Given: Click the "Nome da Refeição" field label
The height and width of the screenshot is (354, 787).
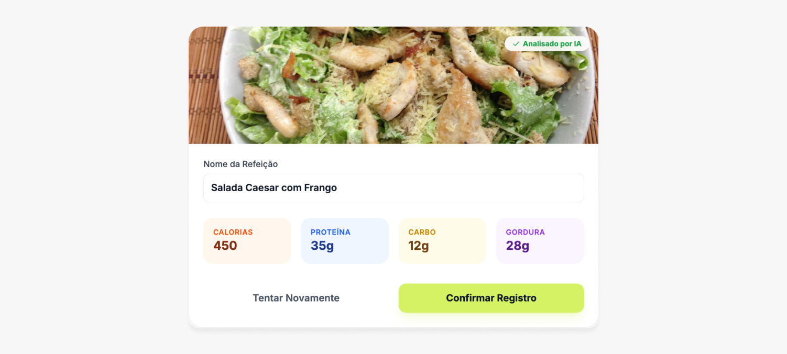Looking at the screenshot, I should [x=241, y=164].
